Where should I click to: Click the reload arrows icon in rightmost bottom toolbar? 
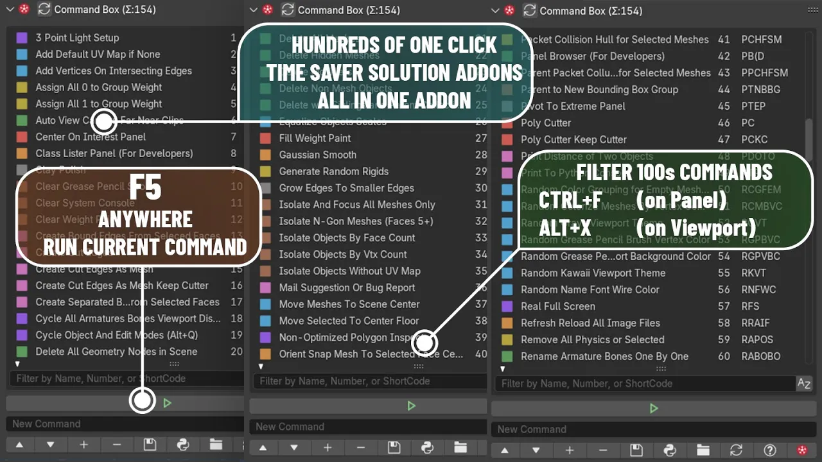coord(737,450)
